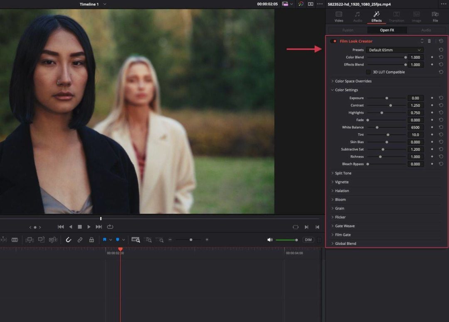Select the snapping magnet icon
The width and height of the screenshot is (449, 322).
[68, 239]
